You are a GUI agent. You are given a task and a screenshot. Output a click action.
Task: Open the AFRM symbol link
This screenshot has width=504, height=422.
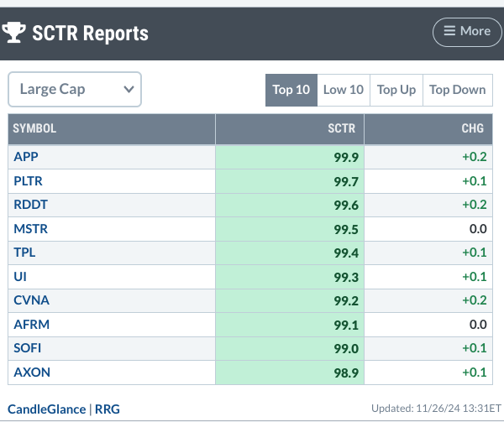point(32,325)
